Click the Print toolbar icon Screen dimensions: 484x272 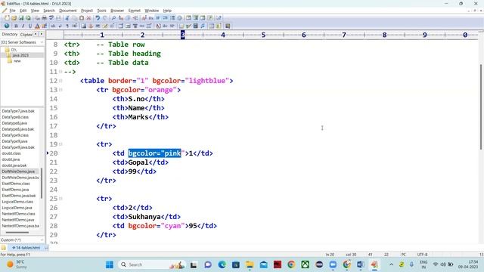44,18
